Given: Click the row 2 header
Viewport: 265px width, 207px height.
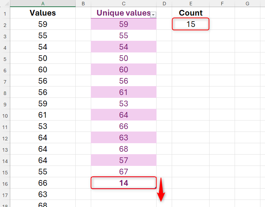Looking at the screenshot, I should pyautogui.click(x=5, y=24).
